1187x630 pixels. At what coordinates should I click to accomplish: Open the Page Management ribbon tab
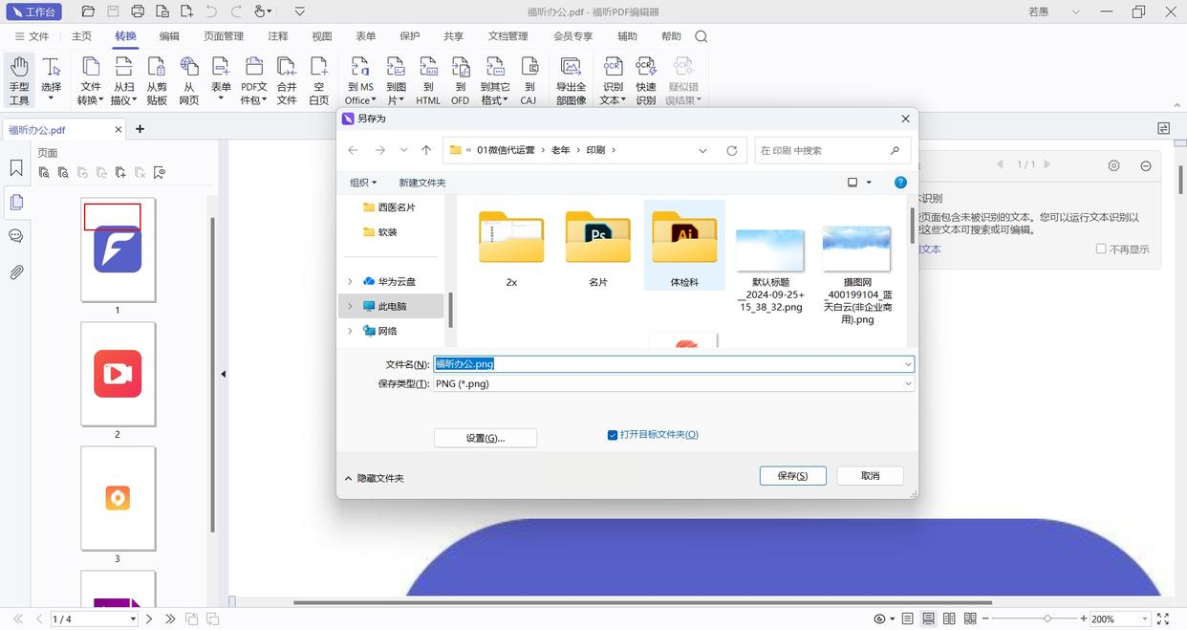(x=224, y=36)
